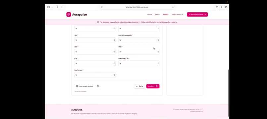267x119 pixels.
Task: Show the tab overview icon
Action: coord(226,7)
